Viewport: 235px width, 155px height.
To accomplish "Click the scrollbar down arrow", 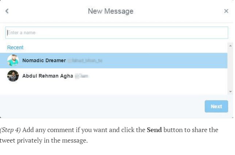I will (x=230, y=91).
